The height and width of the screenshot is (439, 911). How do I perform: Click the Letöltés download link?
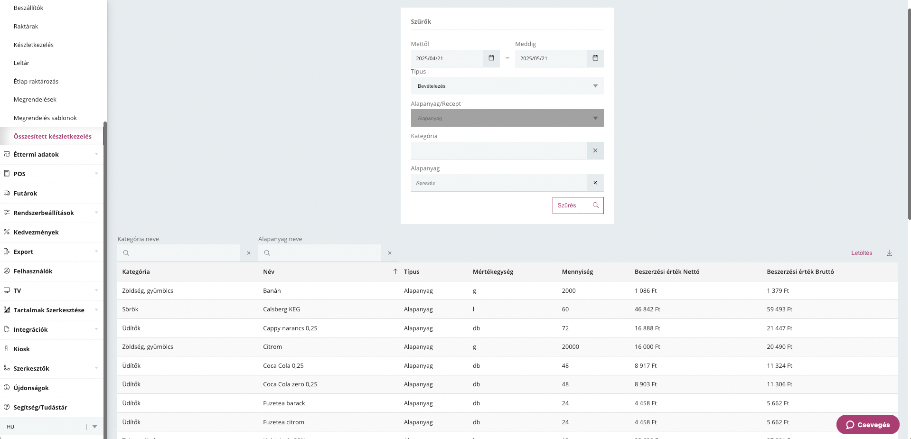[x=861, y=253]
